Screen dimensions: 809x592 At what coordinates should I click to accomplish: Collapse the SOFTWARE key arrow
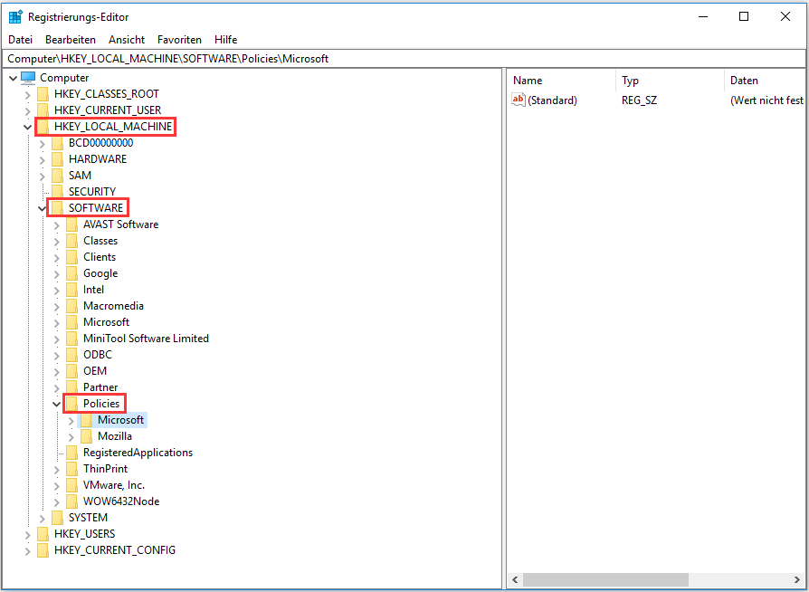(x=43, y=209)
